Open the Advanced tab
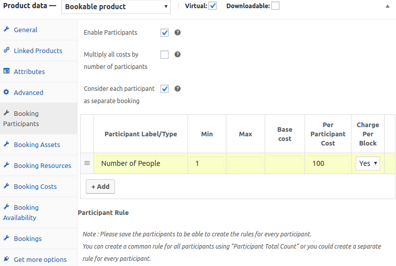Viewport: 396px width, 266px height. click(39, 92)
